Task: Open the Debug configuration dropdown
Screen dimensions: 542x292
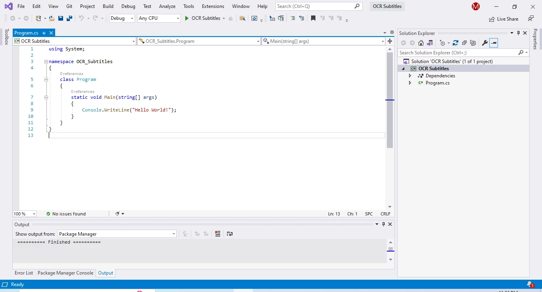Action: [x=122, y=18]
